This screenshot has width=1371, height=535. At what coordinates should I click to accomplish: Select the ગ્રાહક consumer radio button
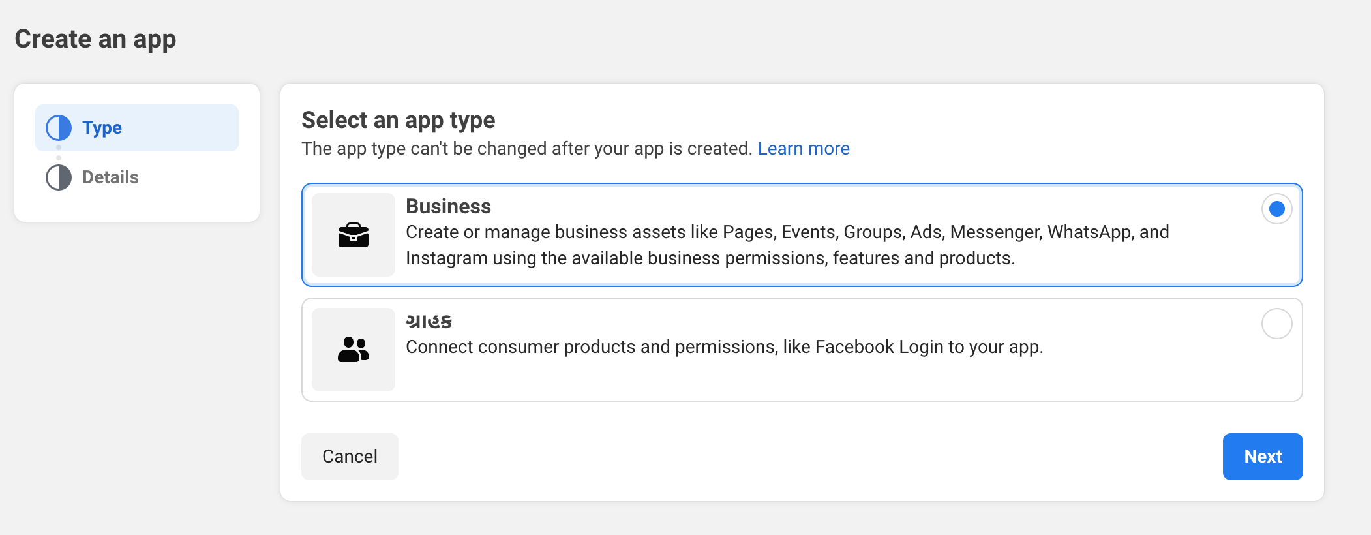(x=1276, y=324)
